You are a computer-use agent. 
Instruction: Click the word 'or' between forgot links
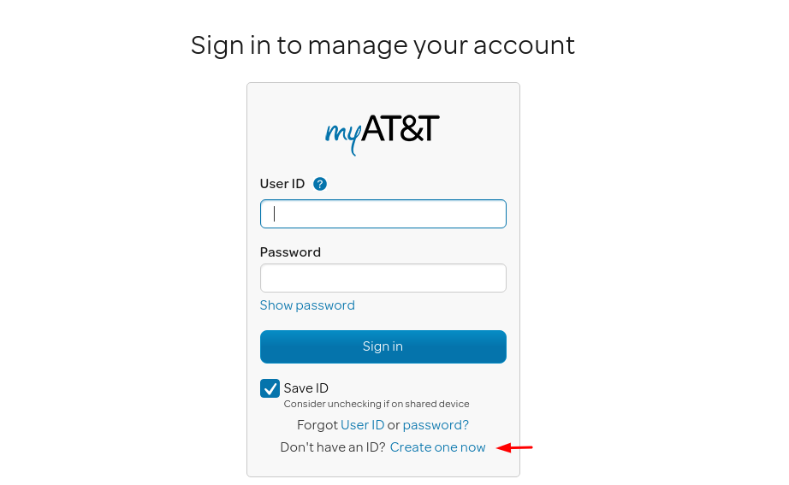click(x=394, y=425)
